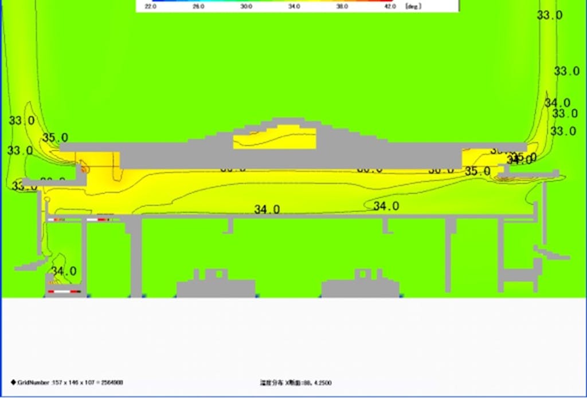Viewport: 587px width, 398px height.
Task: Select the left gray train car silhouette
Action: 216,285
